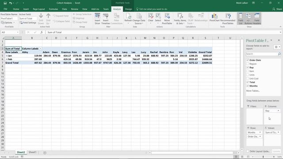This screenshot has height=159, width=283.
Task: Select the column S header
Action: [205, 38]
